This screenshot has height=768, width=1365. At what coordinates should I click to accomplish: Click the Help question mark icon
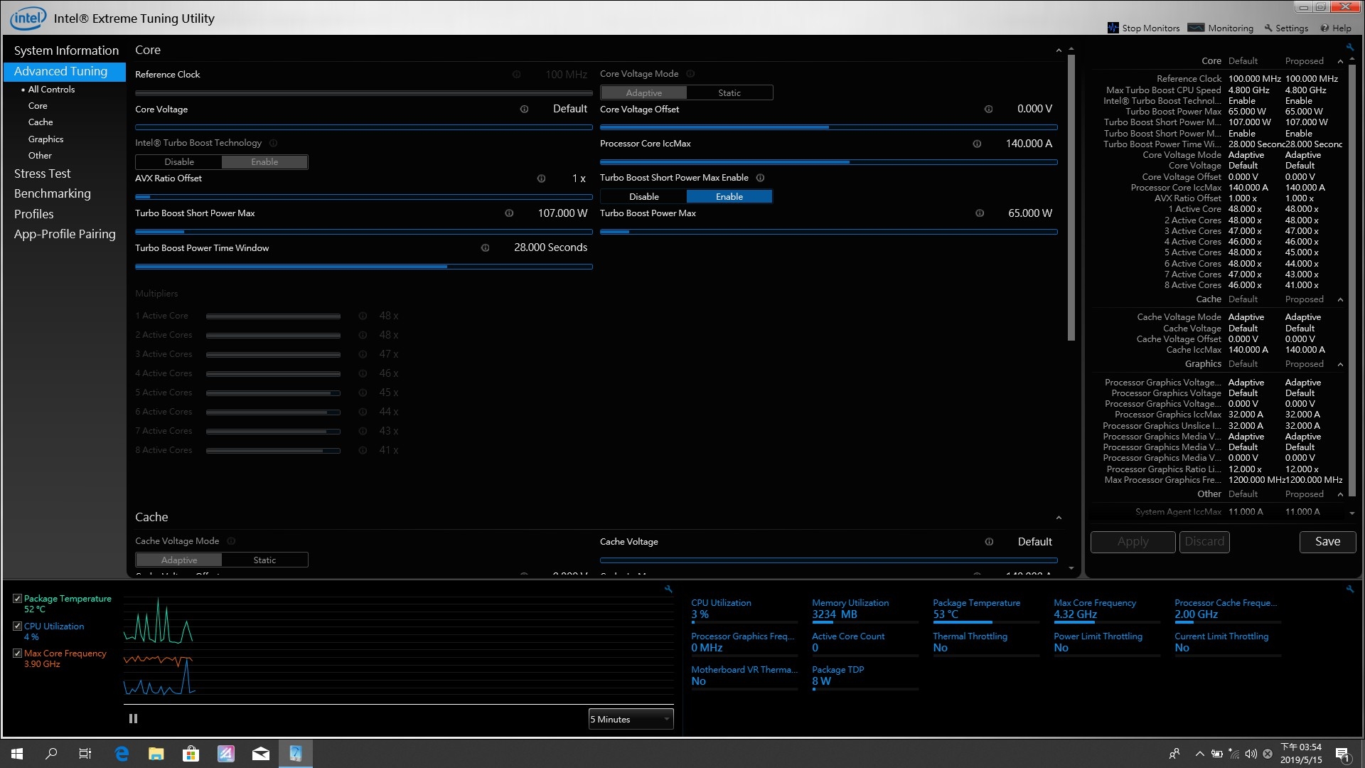[x=1324, y=28]
